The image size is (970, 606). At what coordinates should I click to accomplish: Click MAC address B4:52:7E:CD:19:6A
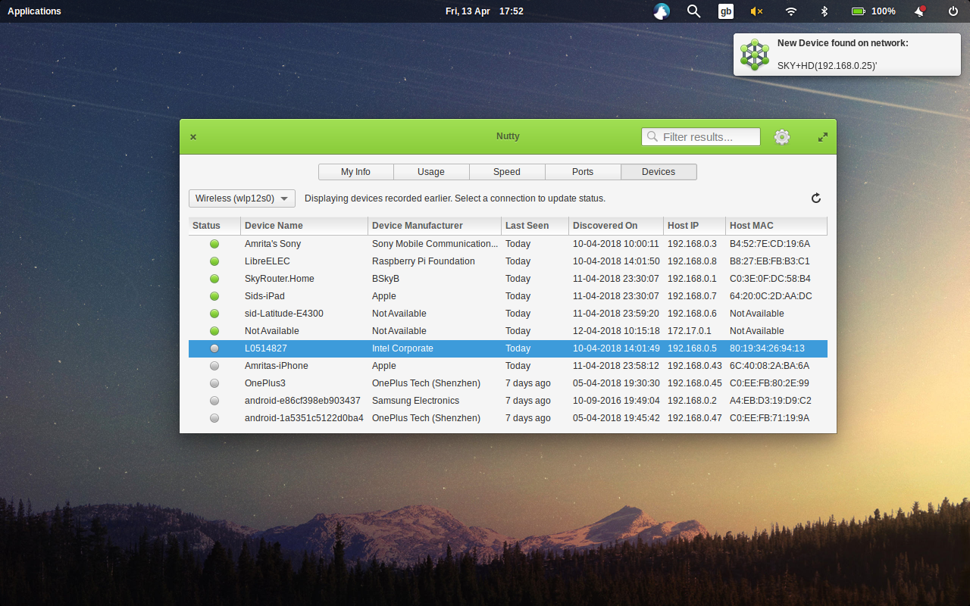(x=770, y=244)
